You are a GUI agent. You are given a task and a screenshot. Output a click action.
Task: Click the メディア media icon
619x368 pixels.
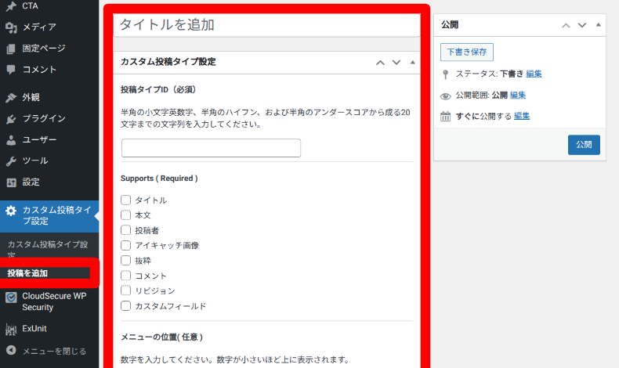(x=11, y=27)
